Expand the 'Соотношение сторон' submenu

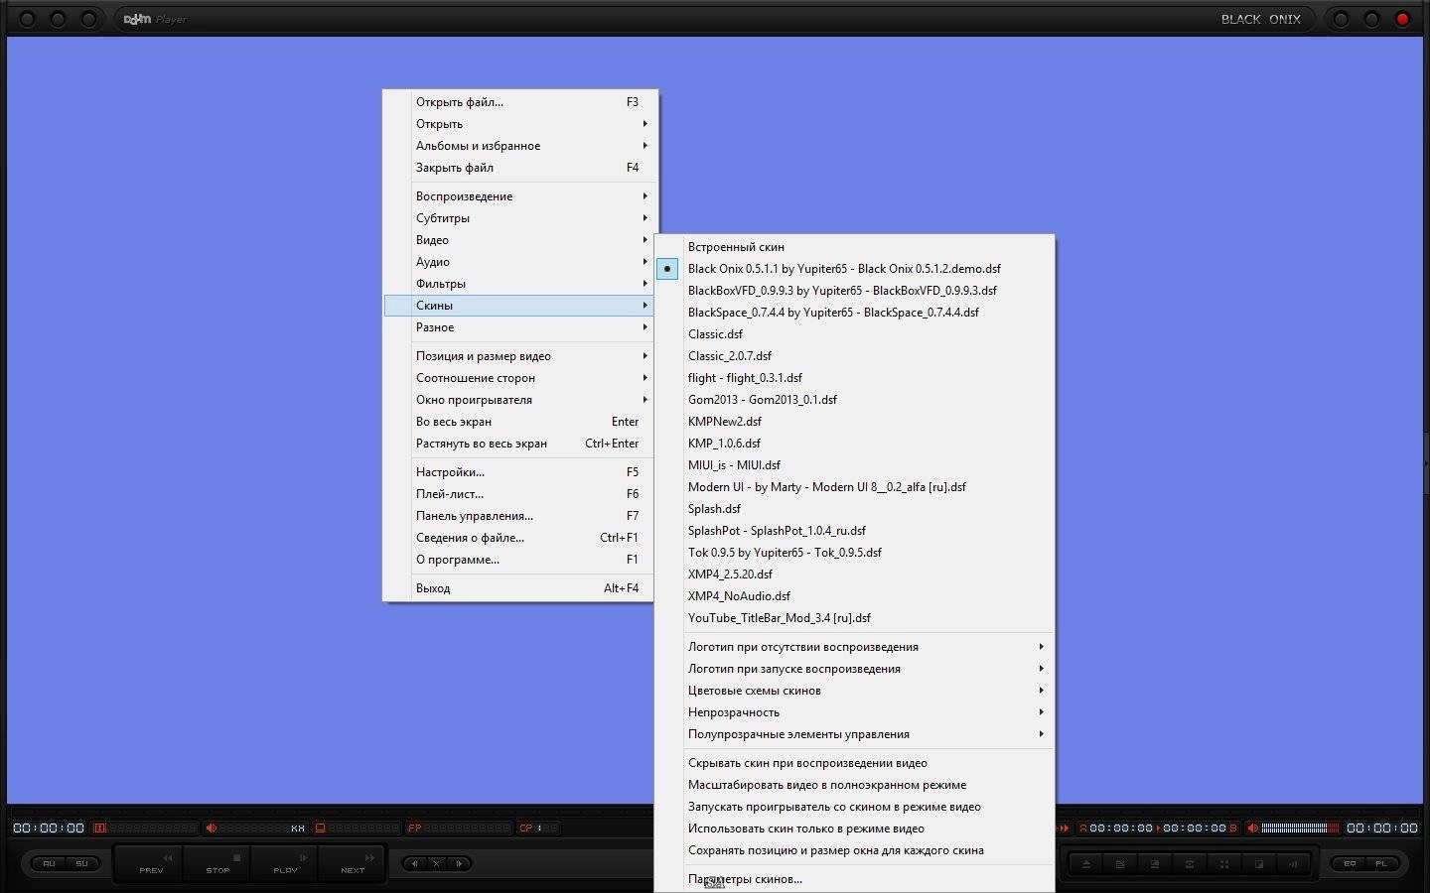(x=519, y=378)
